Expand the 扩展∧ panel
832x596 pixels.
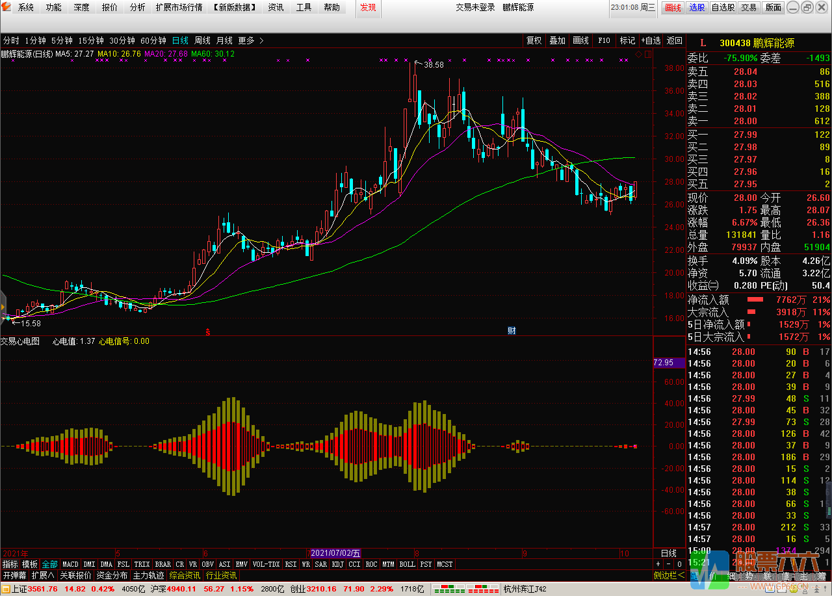(x=43, y=576)
